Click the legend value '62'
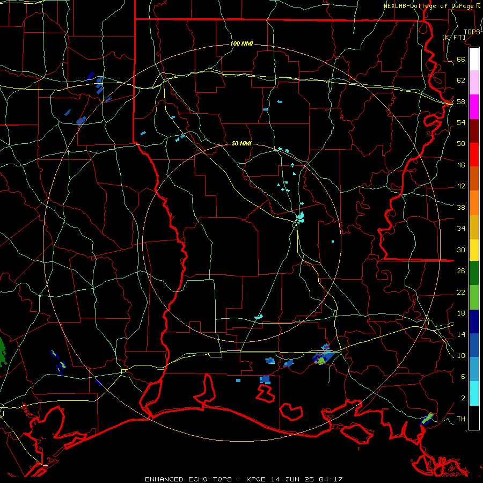This screenshot has height=483, width=483. [461, 80]
